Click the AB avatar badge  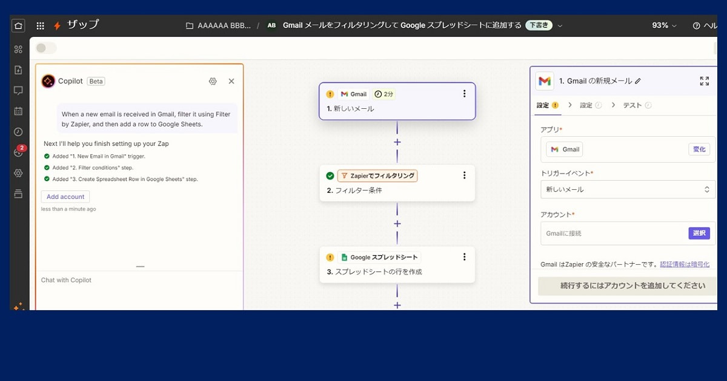[x=271, y=25]
